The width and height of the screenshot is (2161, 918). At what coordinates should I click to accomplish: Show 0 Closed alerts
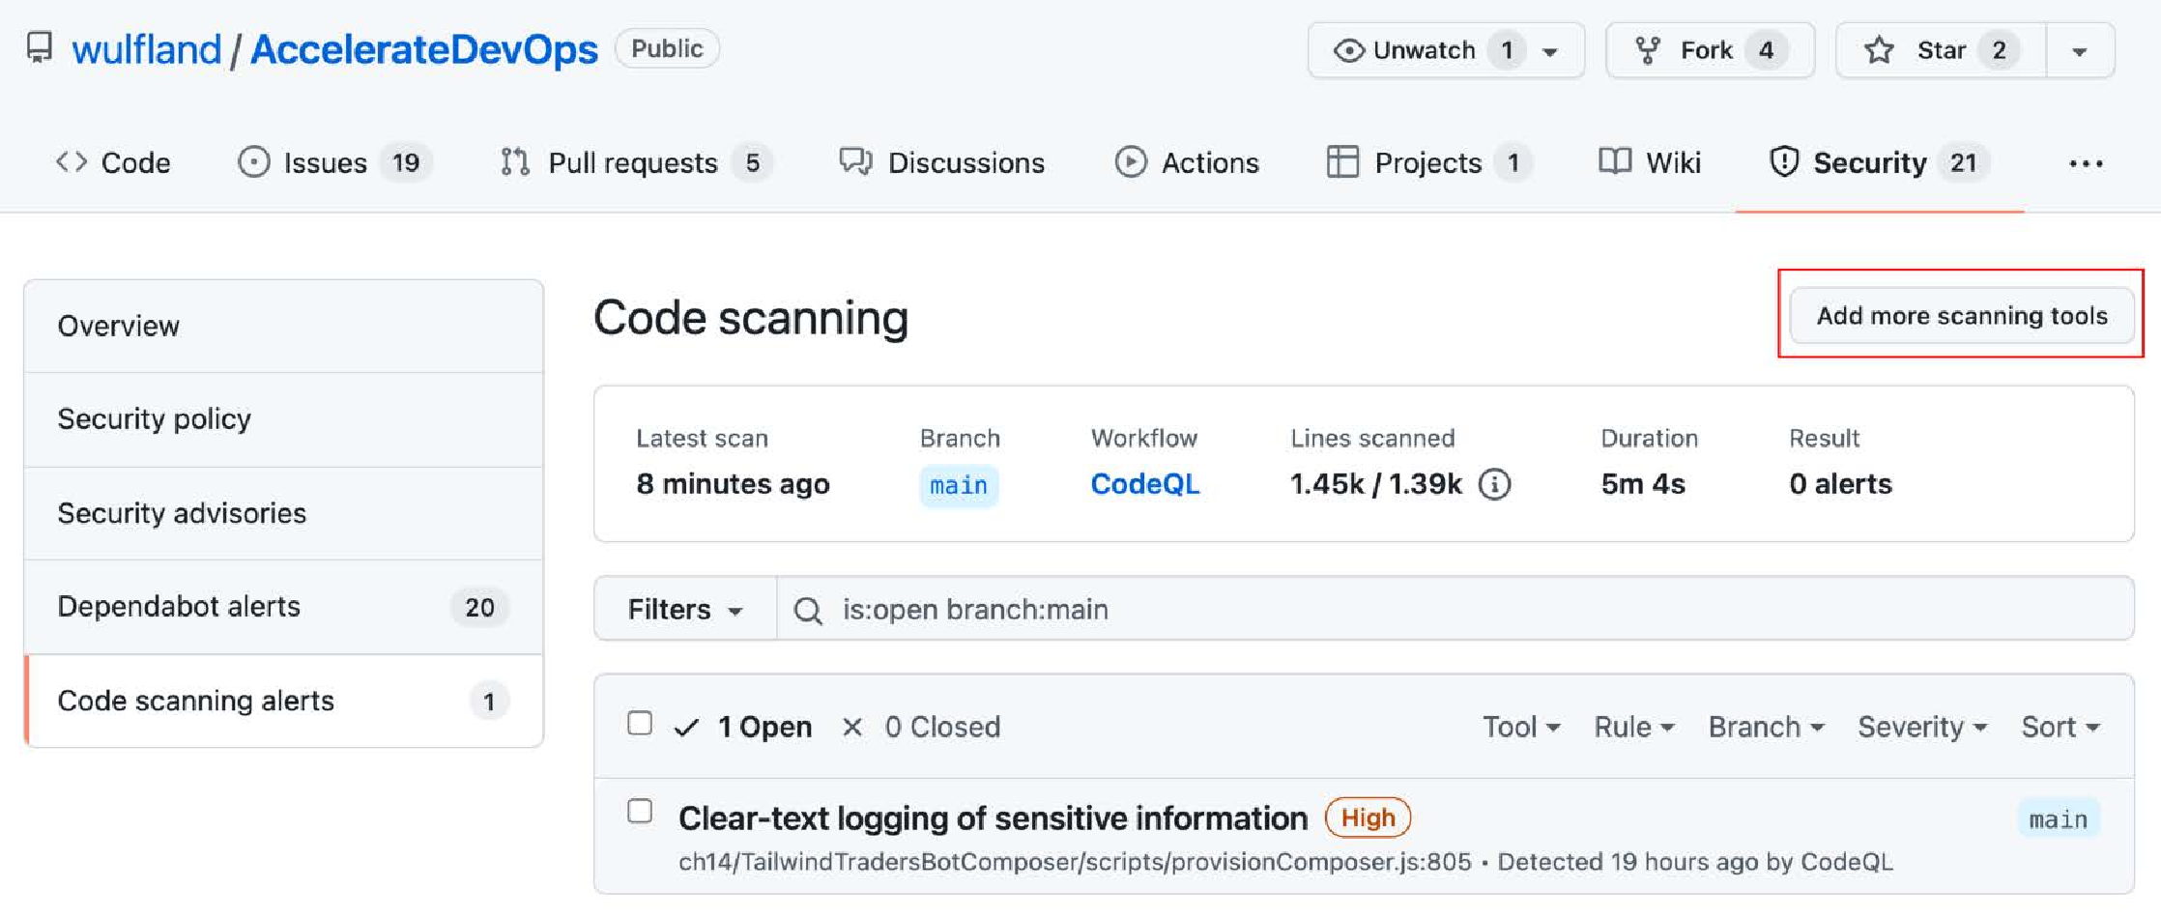tap(921, 727)
